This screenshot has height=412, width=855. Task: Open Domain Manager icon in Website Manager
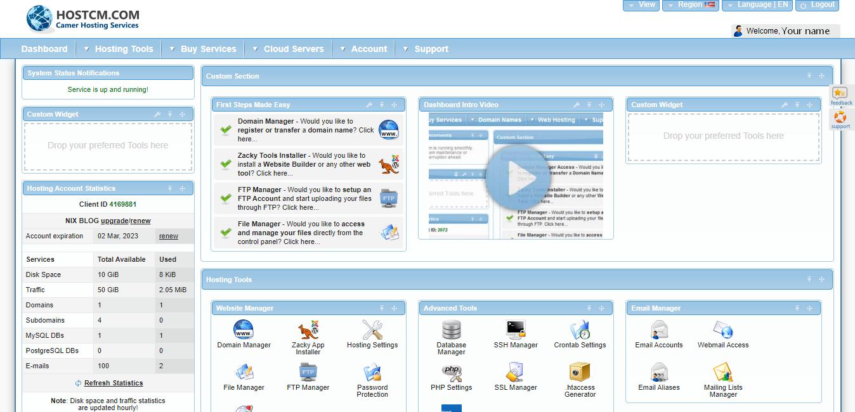click(x=244, y=330)
